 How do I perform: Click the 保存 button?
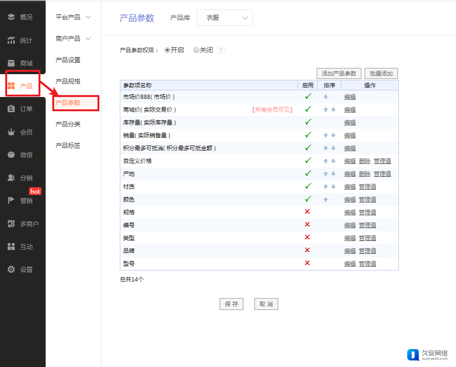tap(232, 304)
